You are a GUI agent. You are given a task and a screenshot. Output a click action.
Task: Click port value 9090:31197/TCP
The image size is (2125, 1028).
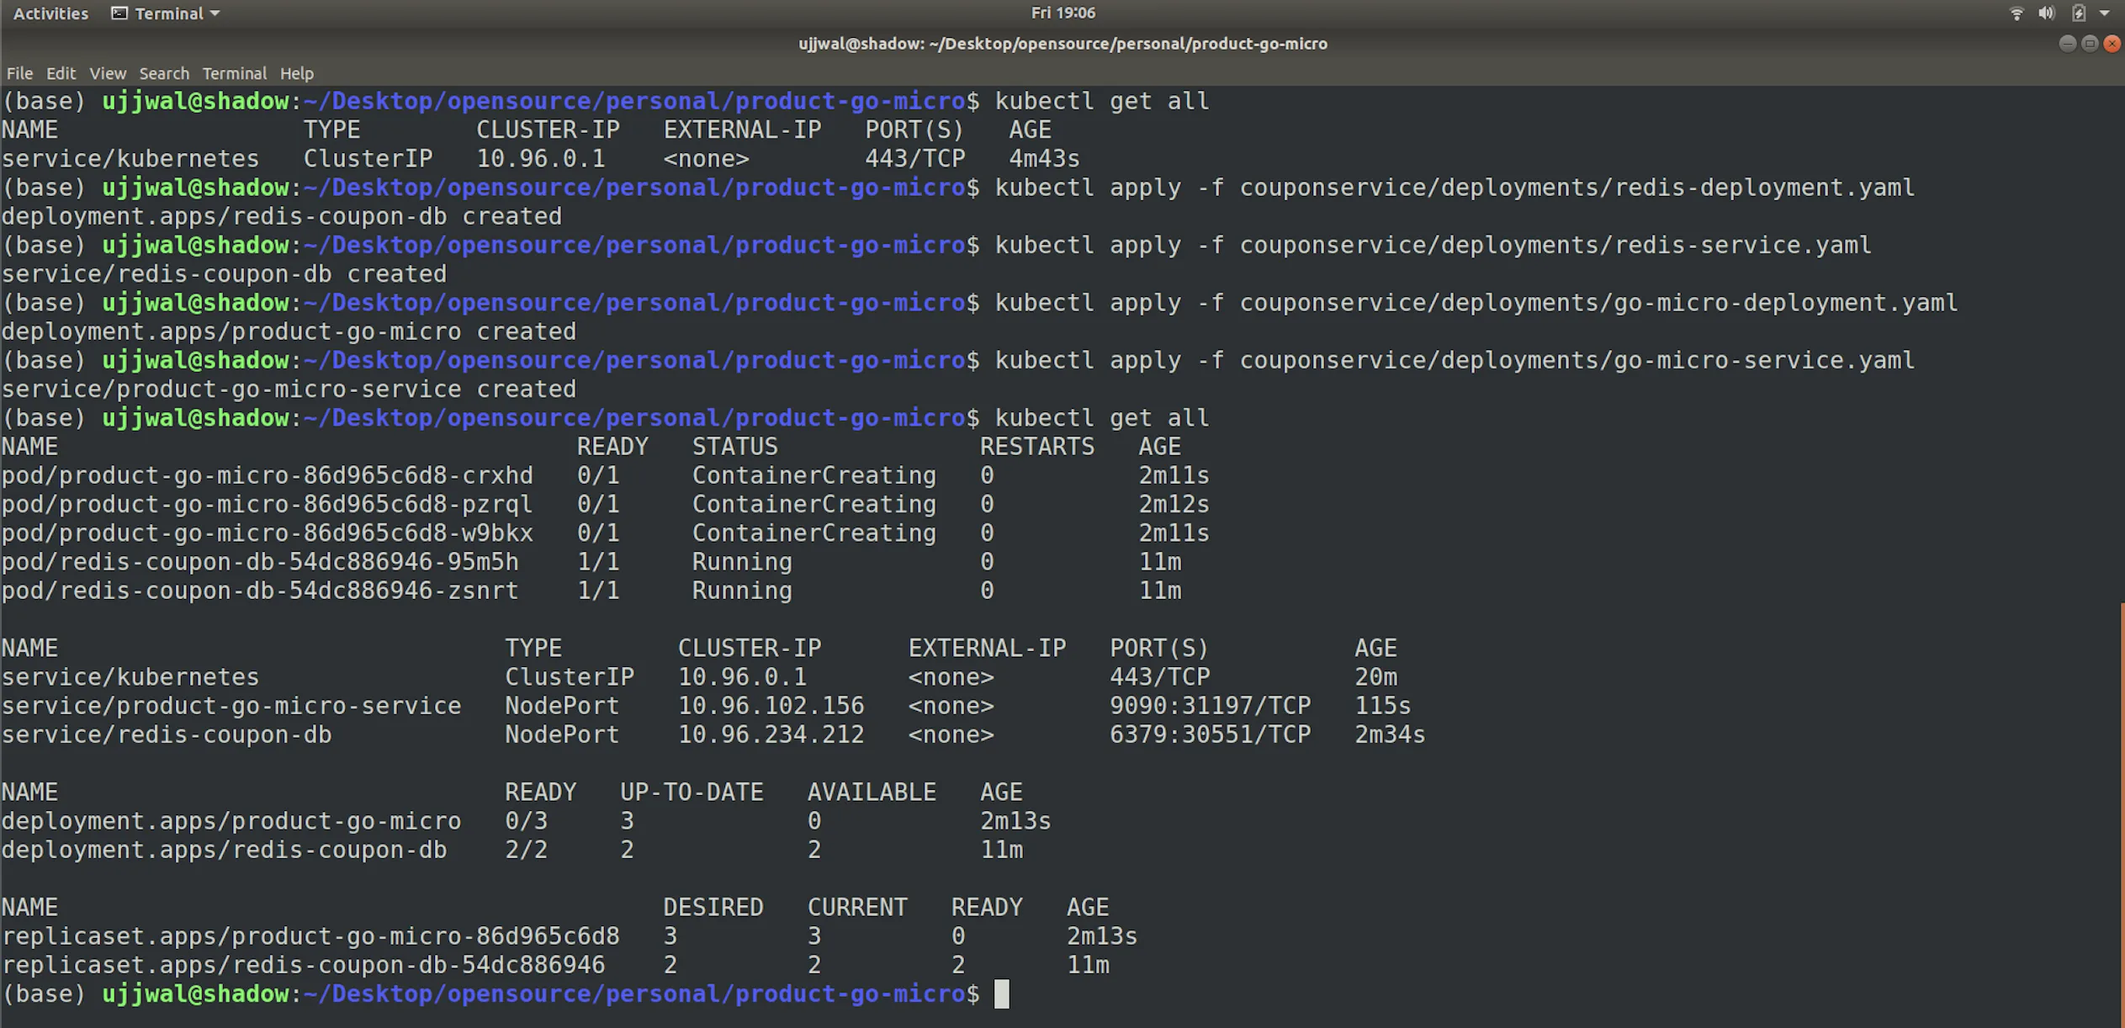[x=1210, y=706]
